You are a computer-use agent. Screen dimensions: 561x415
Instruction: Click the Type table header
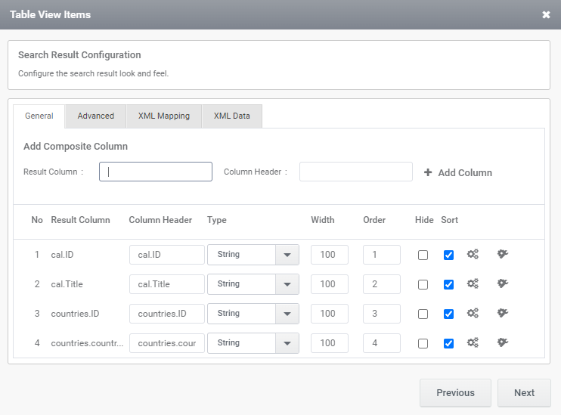coord(217,220)
